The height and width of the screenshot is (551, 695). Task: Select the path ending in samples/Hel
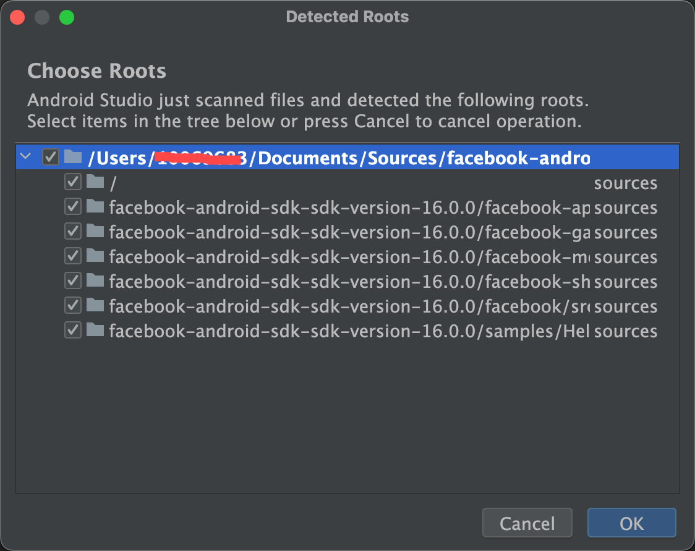pyautogui.click(x=350, y=332)
